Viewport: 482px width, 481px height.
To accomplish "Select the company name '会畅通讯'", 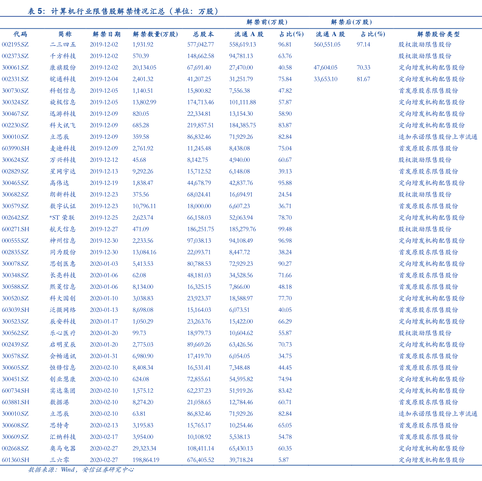I will [x=63, y=356].
